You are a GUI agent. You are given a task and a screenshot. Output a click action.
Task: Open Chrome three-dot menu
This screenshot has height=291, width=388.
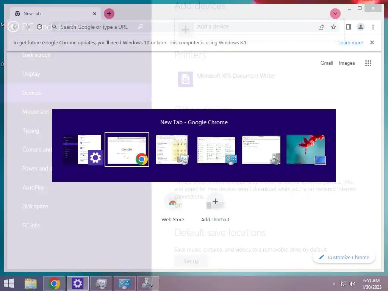tap(373, 27)
